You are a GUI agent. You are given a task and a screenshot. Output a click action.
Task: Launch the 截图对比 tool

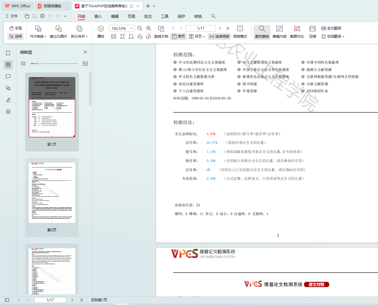coord(297,32)
